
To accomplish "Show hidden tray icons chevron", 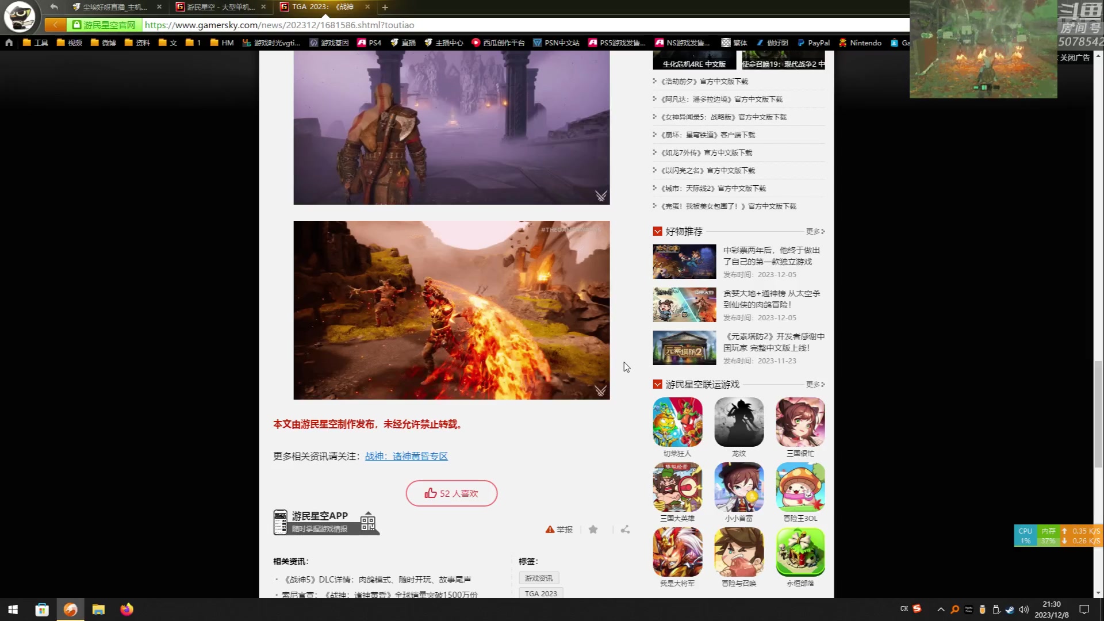I will coord(941,609).
